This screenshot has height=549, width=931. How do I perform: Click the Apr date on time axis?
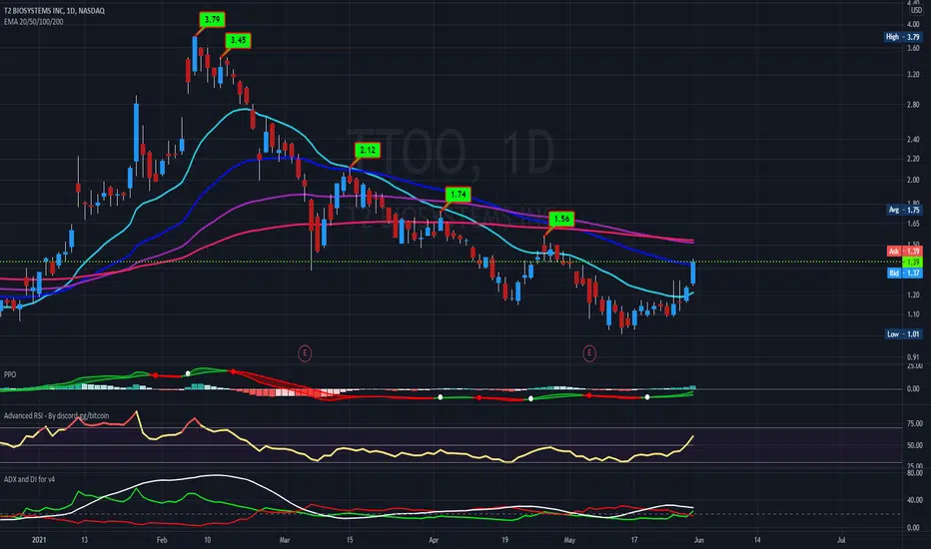434,540
